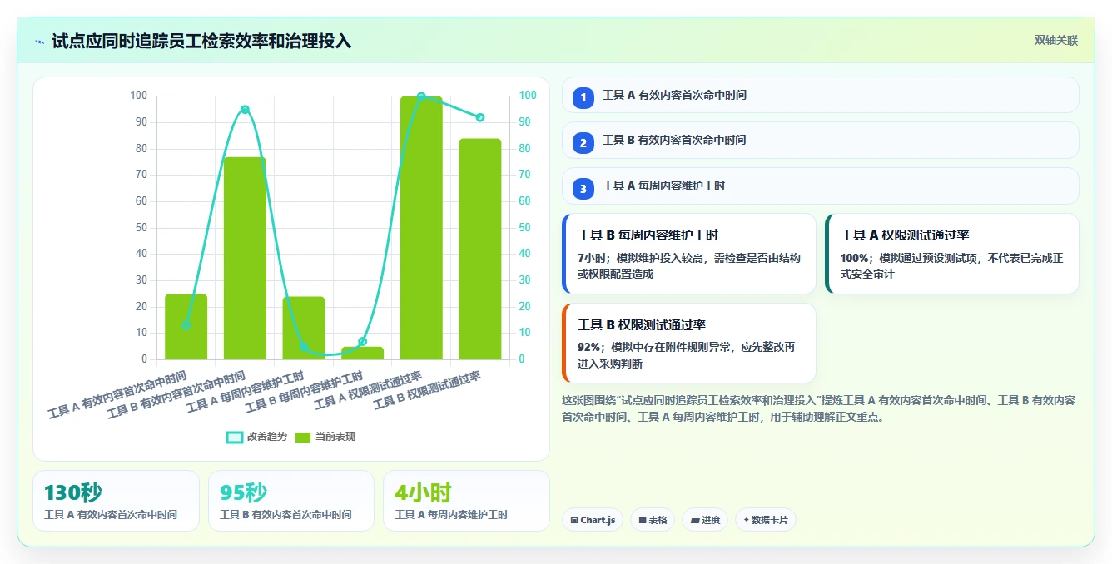Click the 表格 tag

pyautogui.click(x=653, y=520)
